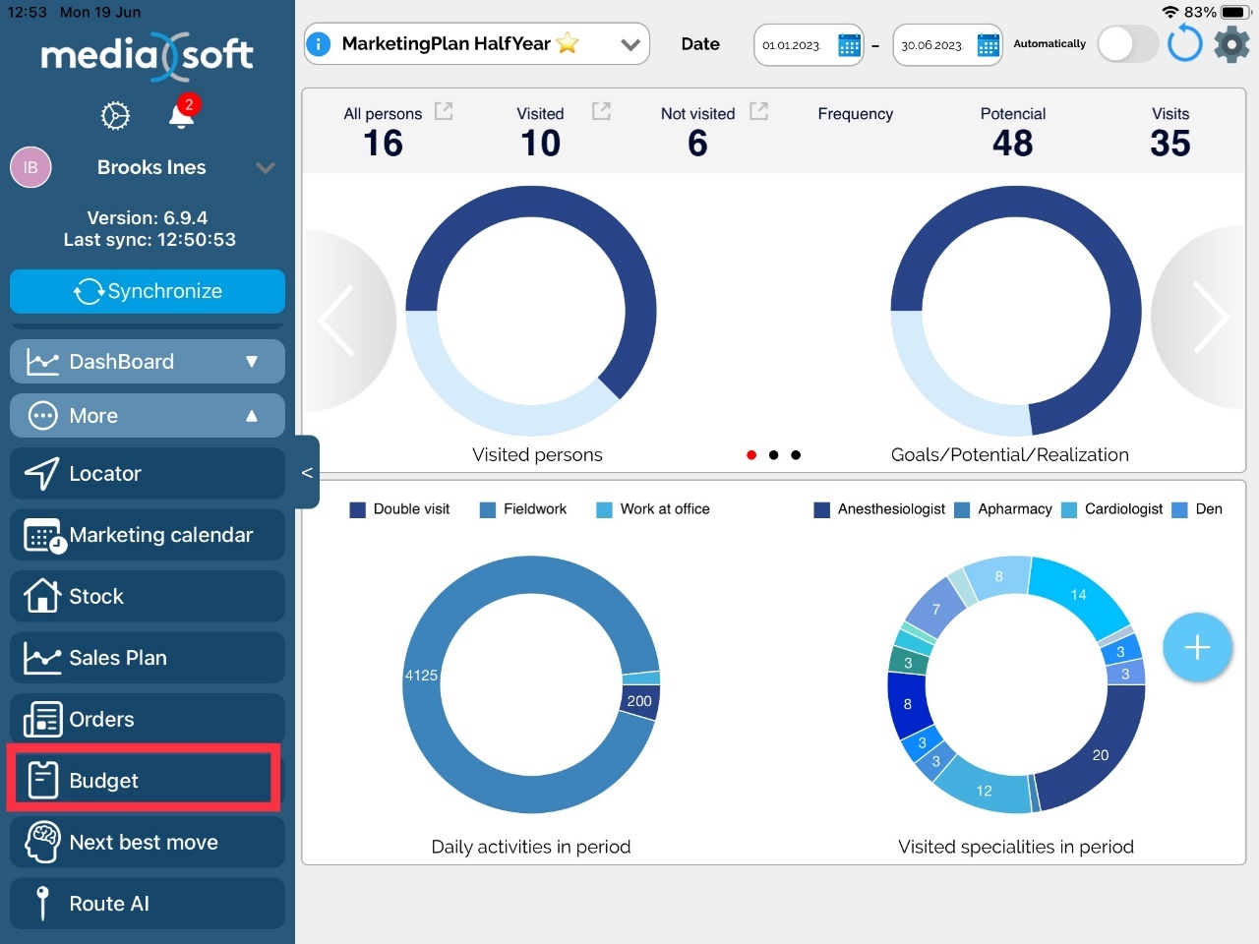Select the second carousel page dot

pyautogui.click(x=774, y=455)
